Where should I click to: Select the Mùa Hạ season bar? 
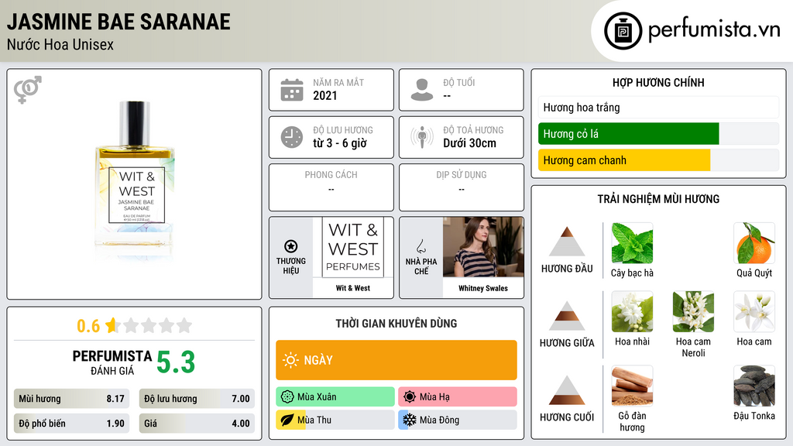tap(458, 397)
